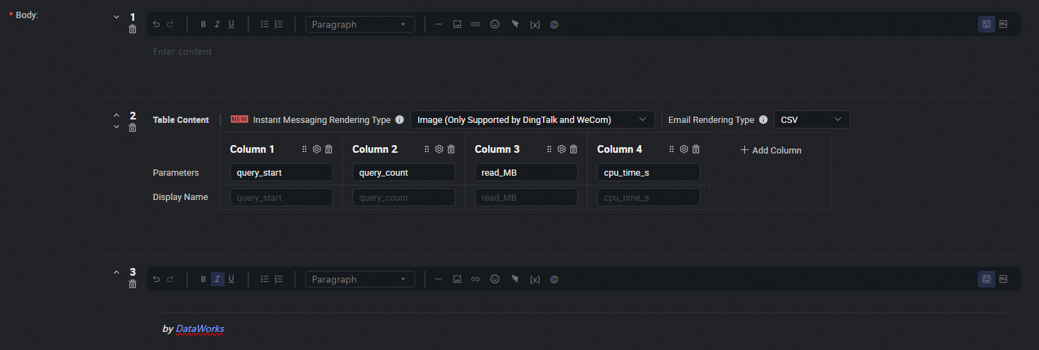Image resolution: width=1039 pixels, height=350 pixels.
Task: Click the insert image icon in block 3 toolbar
Action: pyautogui.click(x=457, y=279)
